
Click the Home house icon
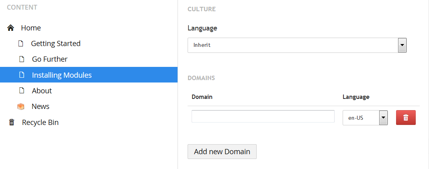11,28
